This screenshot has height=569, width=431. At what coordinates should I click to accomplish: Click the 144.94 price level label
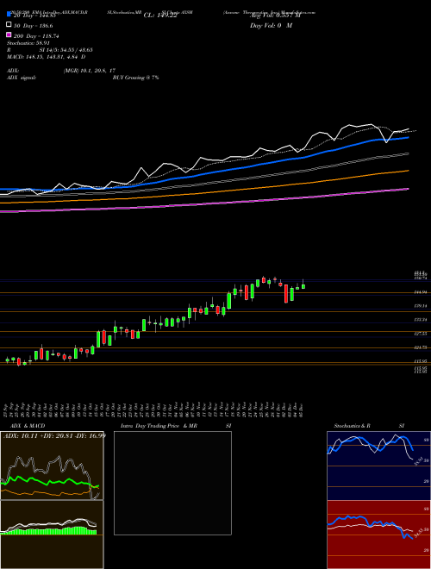[421, 292]
